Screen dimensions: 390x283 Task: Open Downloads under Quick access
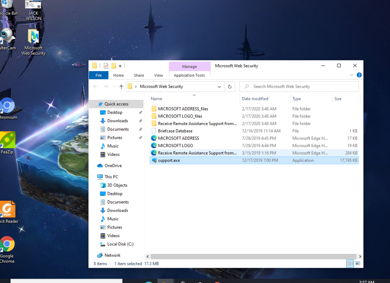(117, 121)
